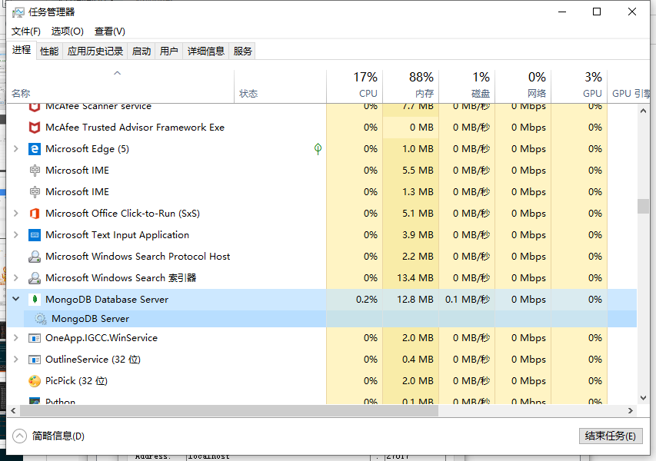Image resolution: width=656 pixels, height=461 pixels.
Task: Select the PicPick (32 位) process row
Action: pos(321,381)
